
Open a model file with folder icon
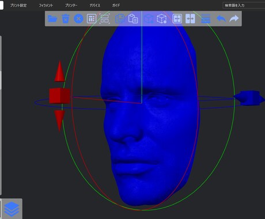(52, 19)
